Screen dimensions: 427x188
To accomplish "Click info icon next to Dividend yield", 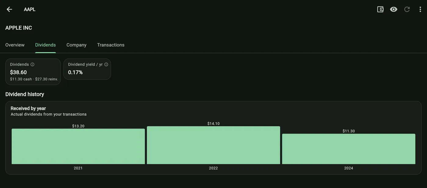I will pos(106,64).
